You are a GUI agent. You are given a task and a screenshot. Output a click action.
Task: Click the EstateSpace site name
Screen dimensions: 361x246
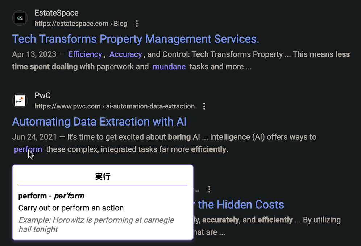[57, 13]
